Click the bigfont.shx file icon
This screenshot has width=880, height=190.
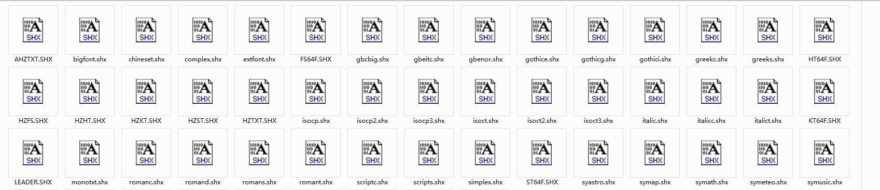tap(90, 30)
